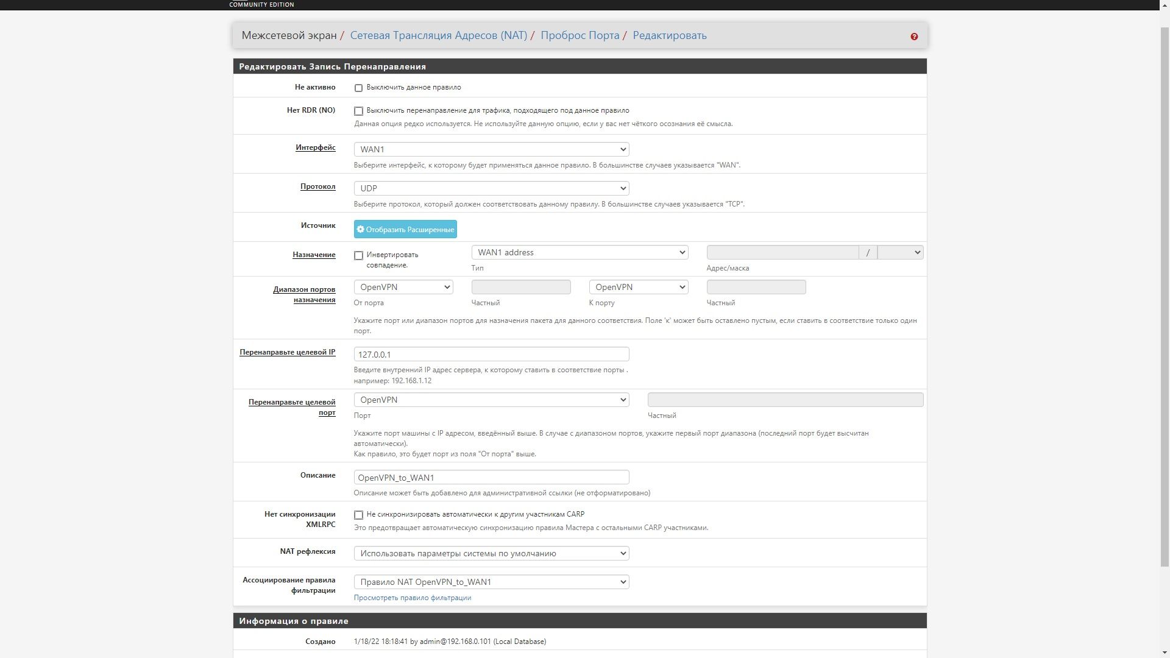Go to Port Forward breadcrumb link

click(x=580, y=35)
